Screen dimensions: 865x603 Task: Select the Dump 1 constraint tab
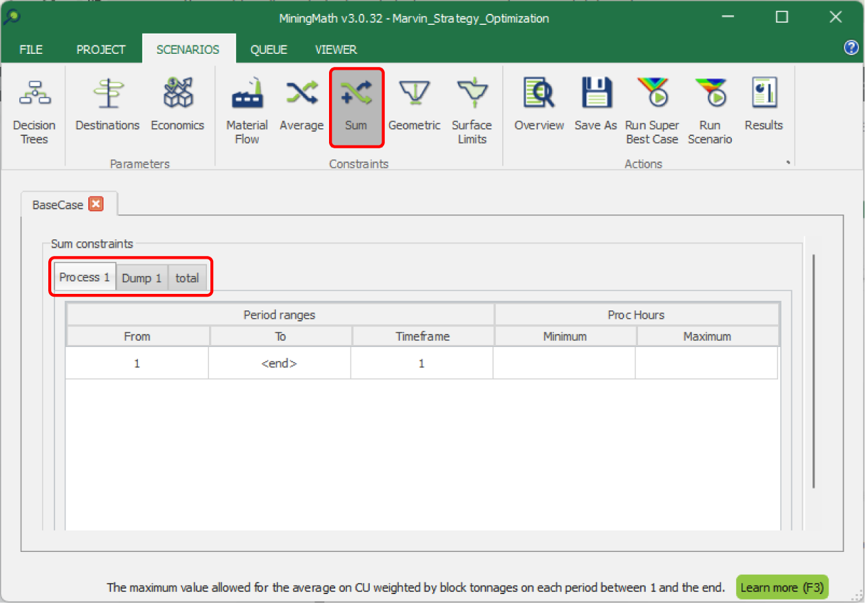click(141, 278)
